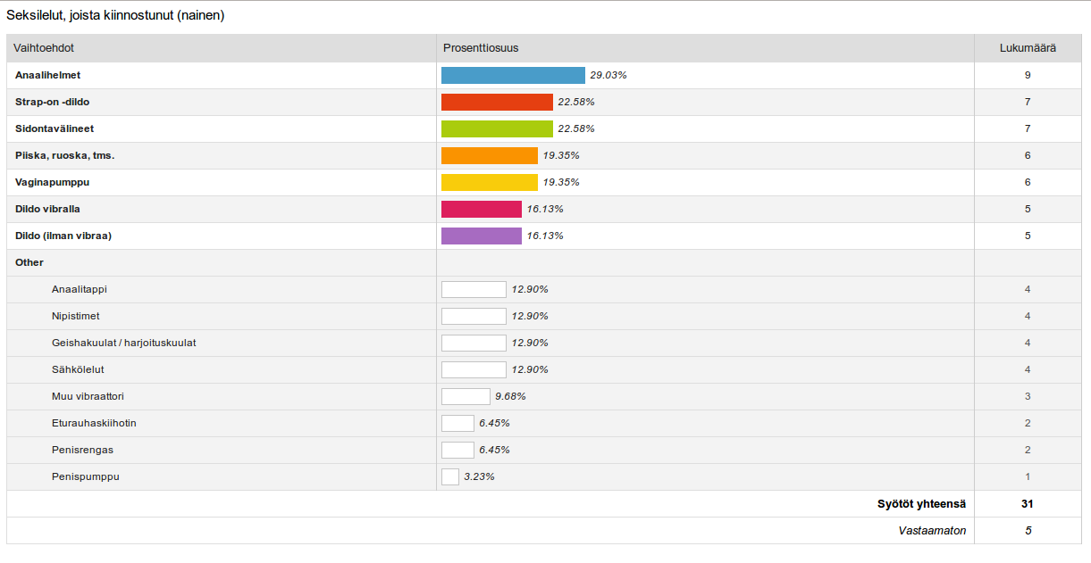1091x563 pixels.
Task: Click the Prosenttiosuus column header
Action: (481, 48)
